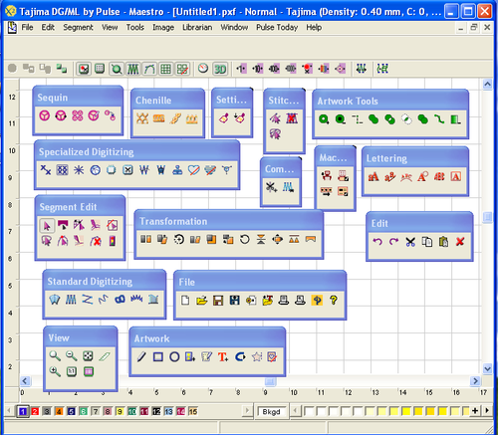498x435 pixels.
Task: Choose the pencil tool in Artwork toolbar
Action: [141, 357]
